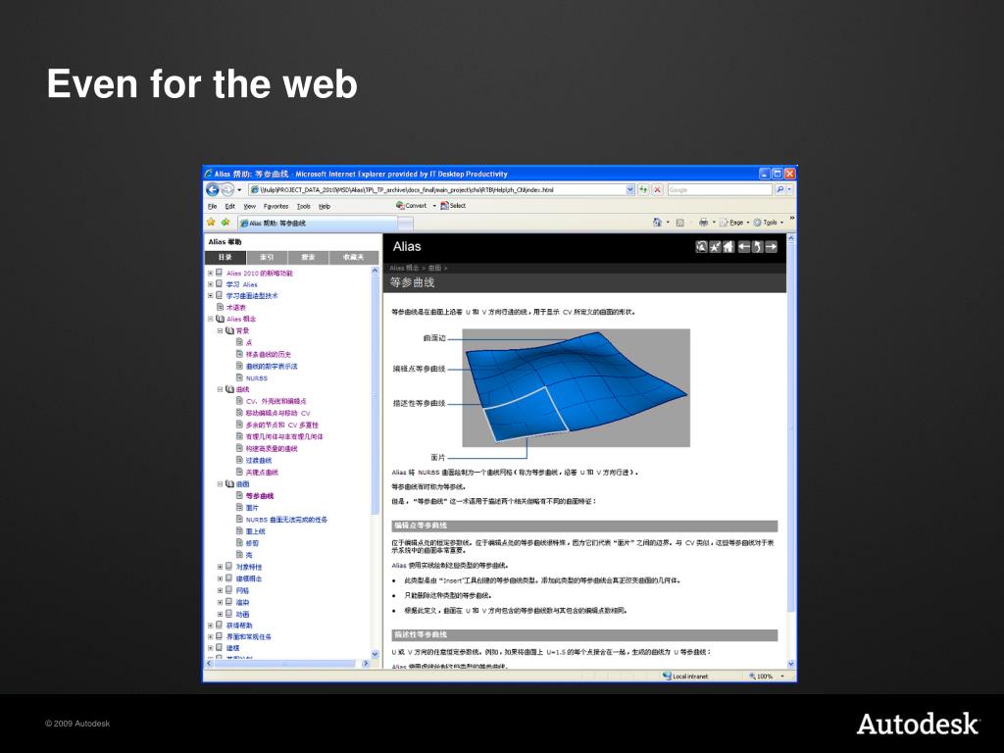Open the 'NURBS' topic in the tree
The height and width of the screenshot is (753, 1004).
257,378
